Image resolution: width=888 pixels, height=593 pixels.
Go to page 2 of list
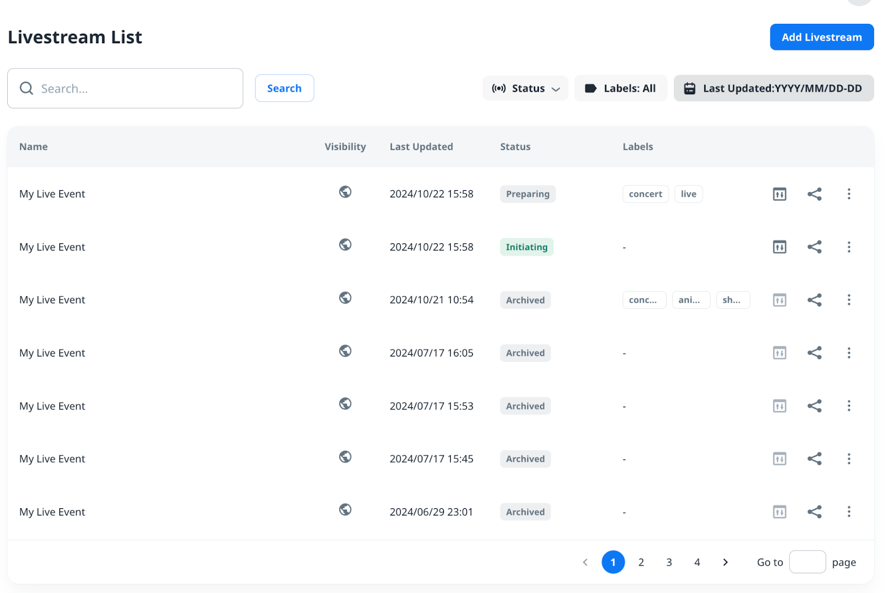(641, 562)
